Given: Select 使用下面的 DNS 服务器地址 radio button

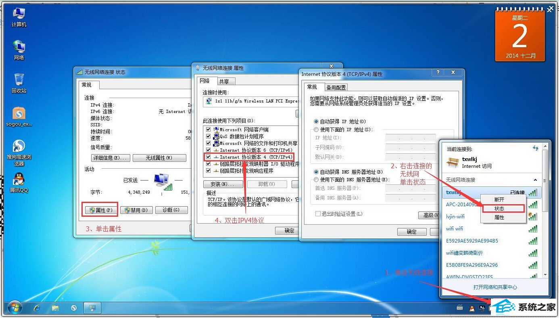Looking at the screenshot, I should click(316, 180).
